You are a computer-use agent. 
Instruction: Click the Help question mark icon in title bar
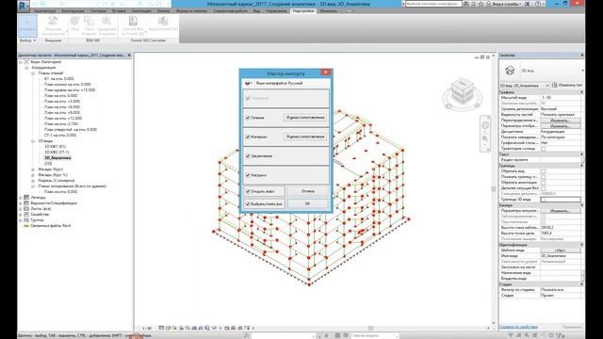tap(538, 4)
